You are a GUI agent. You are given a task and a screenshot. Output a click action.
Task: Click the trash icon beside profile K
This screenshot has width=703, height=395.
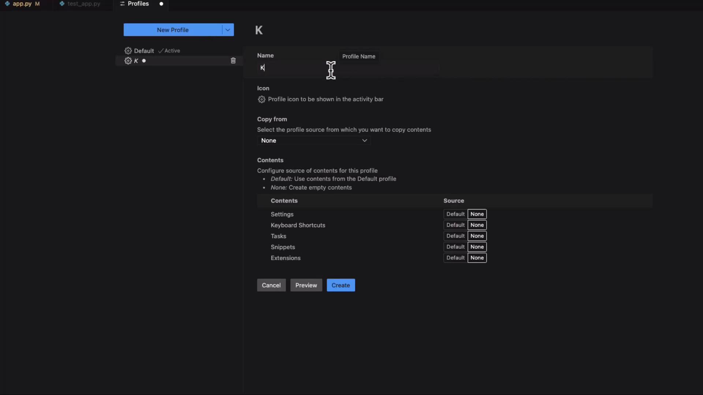pyautogui.click(x=233, y=61)
